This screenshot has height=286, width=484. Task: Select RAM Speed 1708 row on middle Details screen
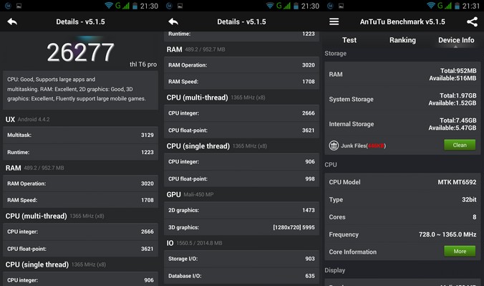click(242, 82)
